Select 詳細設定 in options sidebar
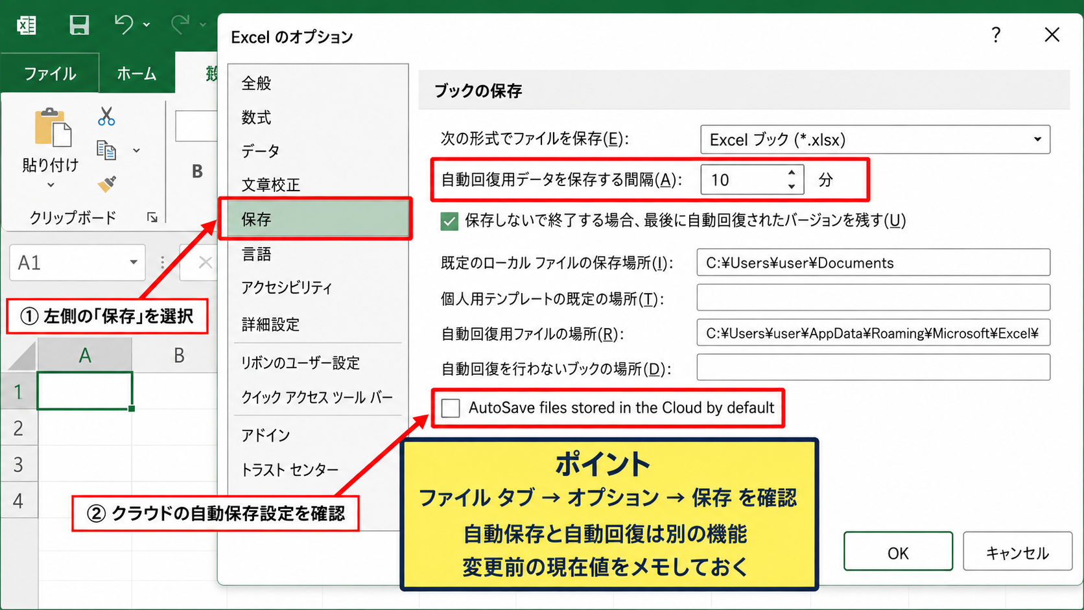This screenshot has height=610, width=1084. (x=318, y=324)
